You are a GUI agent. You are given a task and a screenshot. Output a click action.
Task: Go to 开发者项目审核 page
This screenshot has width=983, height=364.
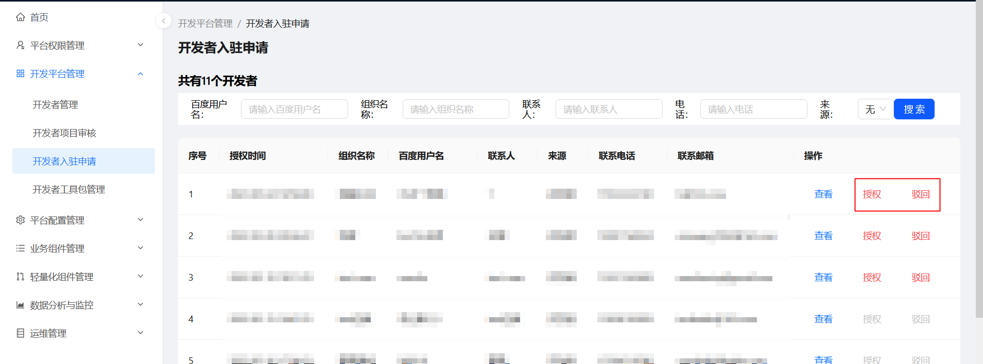pos(64,133)
